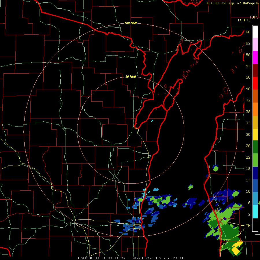The image size is (260, 260).
Task: Click the "TH" legend label
Action: (x=248, y=226)
